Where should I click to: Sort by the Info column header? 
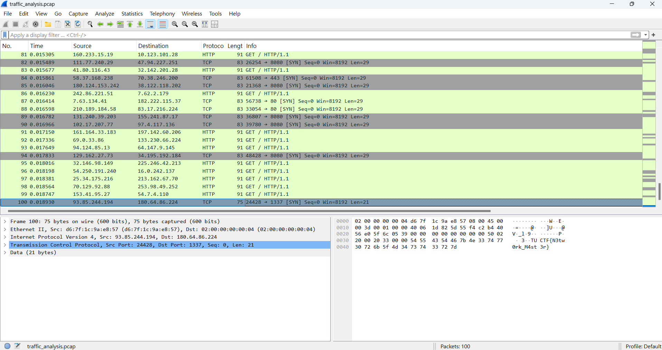443,46
